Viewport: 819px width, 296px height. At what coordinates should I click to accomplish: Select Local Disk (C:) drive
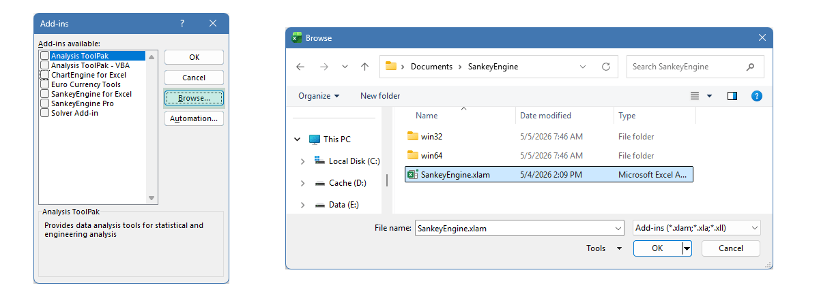point(347,161)
